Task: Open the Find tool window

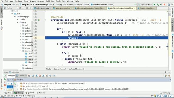Action: 8,93
